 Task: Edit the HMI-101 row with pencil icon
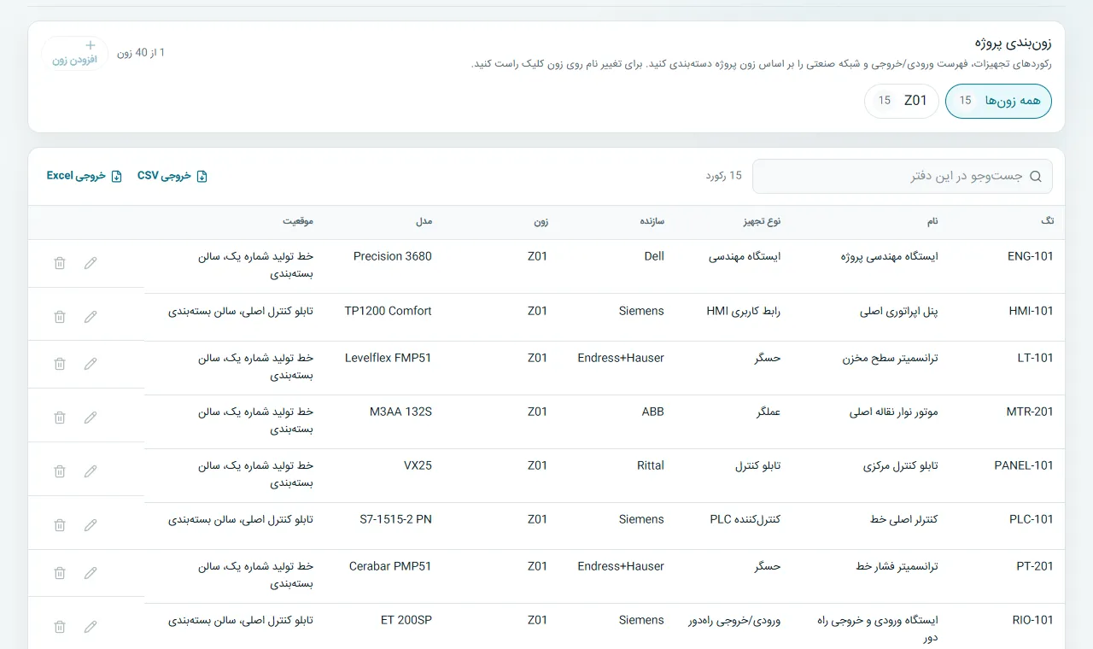pos(91,317)
